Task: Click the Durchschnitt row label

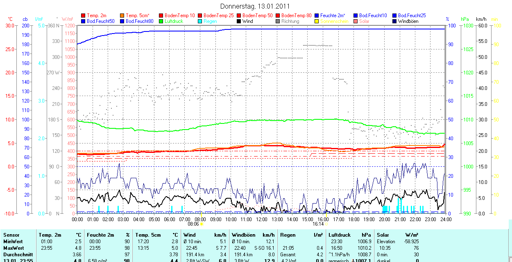Action: [18, 254]
